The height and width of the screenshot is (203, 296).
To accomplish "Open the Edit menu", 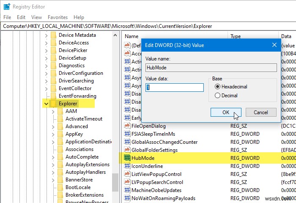I will click(21, 17).
